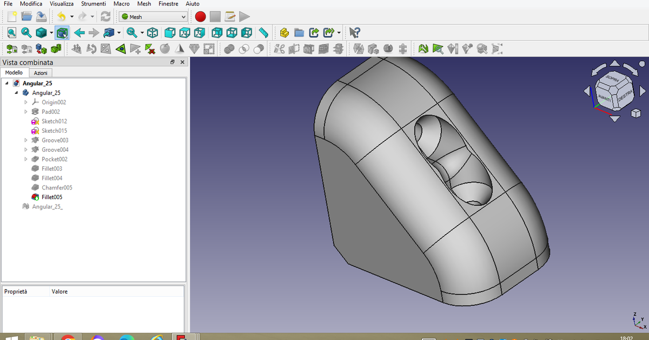Activate the What's This help cursor
Viewport: 649px width, 340px height.
pyautogui.click(x=354, y=32)
